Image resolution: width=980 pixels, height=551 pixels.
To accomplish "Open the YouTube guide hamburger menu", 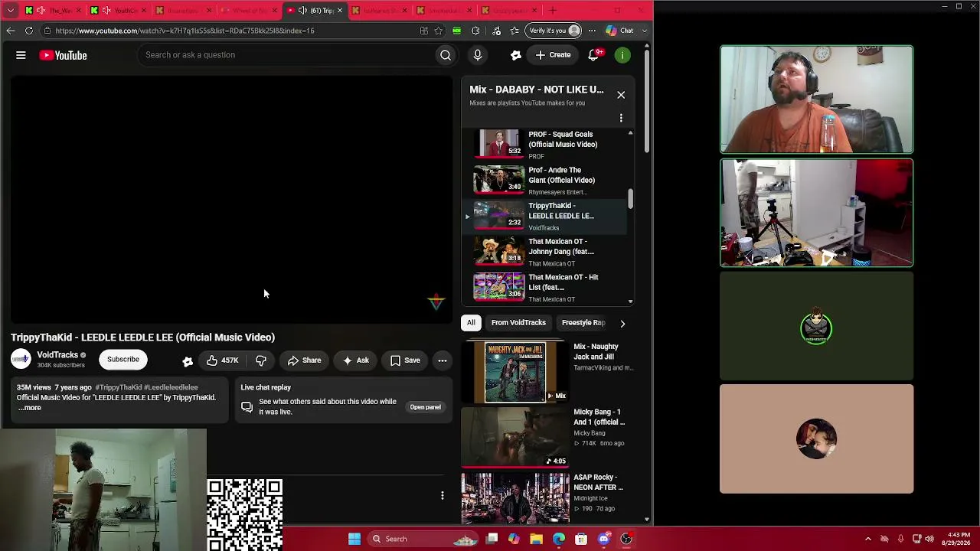I will point(21,55).
